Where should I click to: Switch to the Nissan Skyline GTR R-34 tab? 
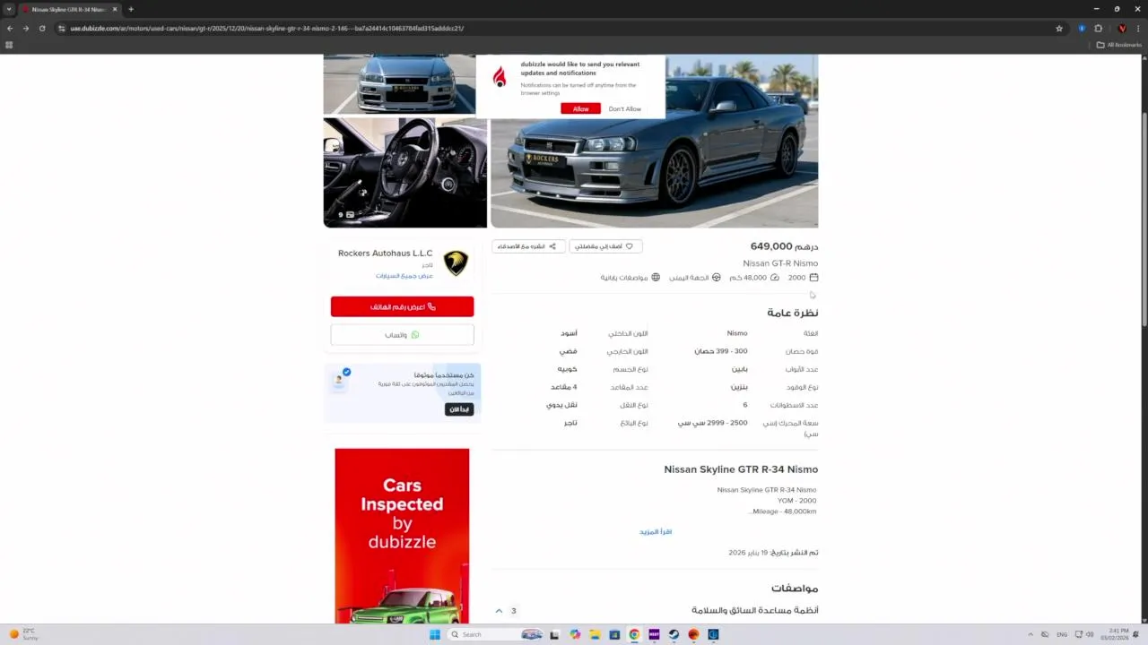pos(69,9)
